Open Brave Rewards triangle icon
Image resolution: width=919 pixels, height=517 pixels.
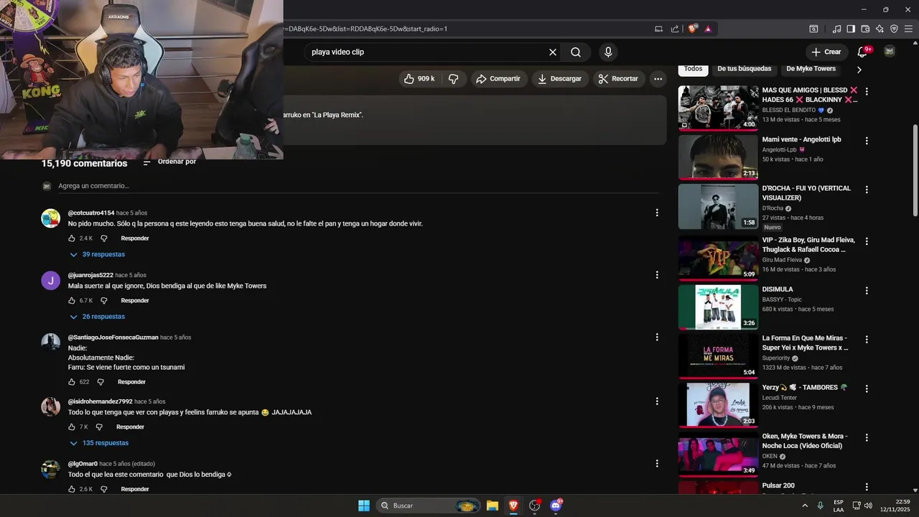coord(708,29)
